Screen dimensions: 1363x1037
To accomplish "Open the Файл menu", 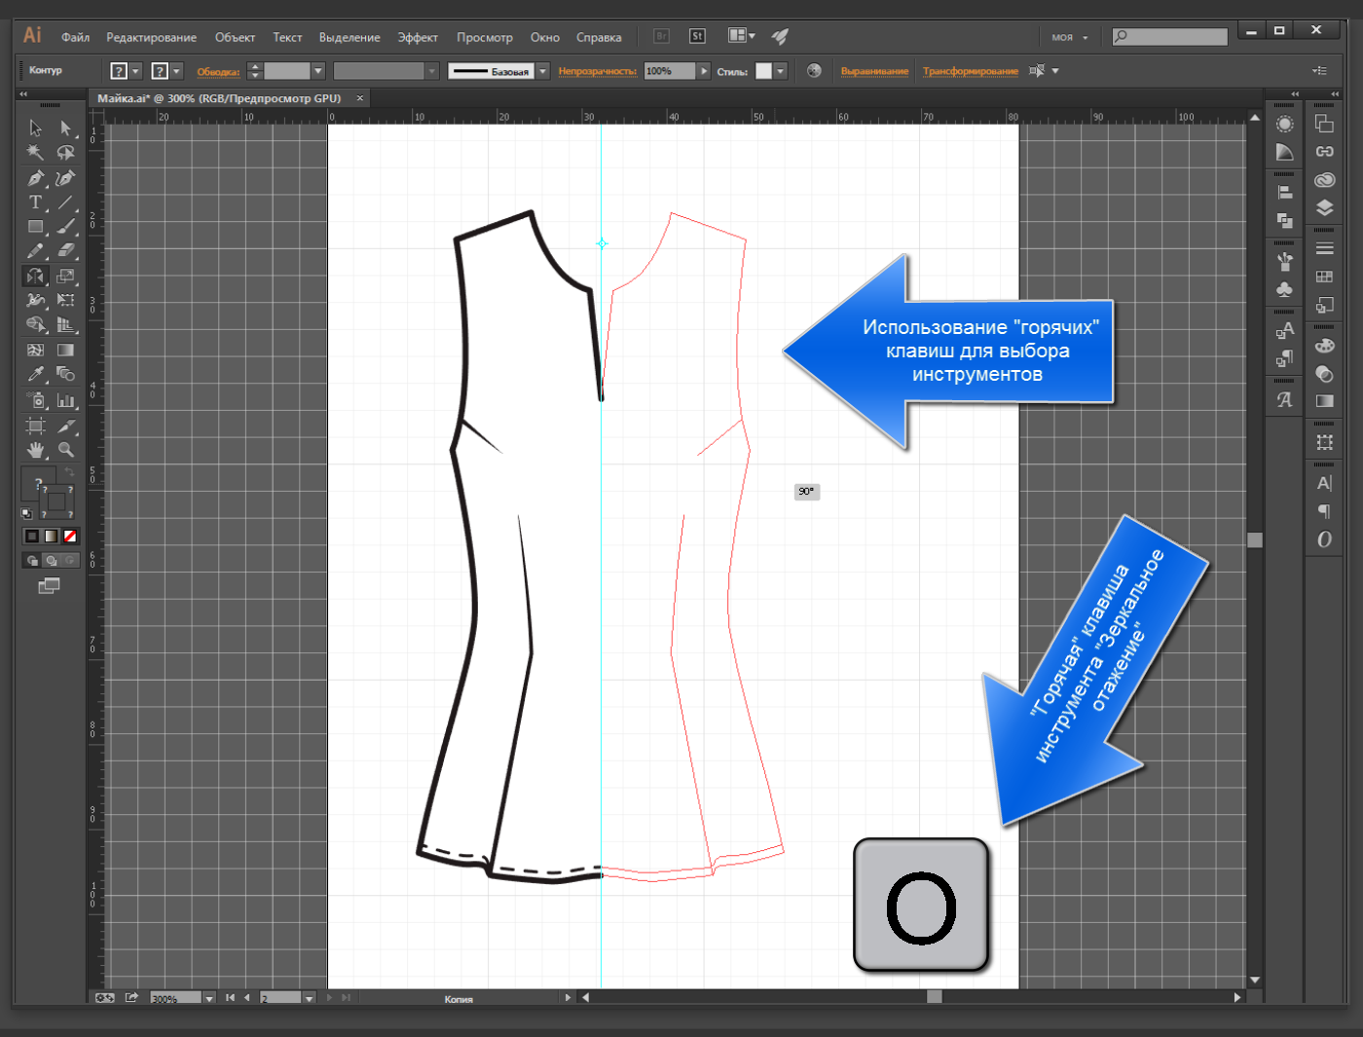I will 75,37.
